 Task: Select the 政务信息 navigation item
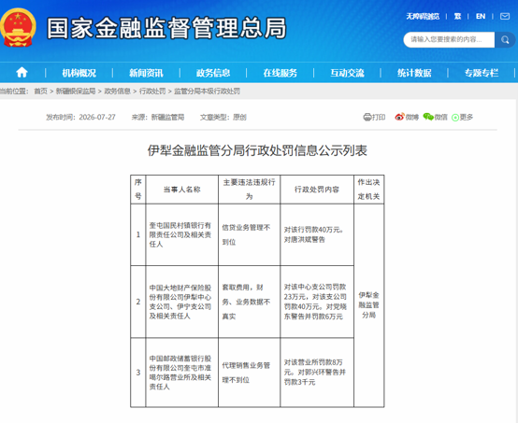pos(213,73)
